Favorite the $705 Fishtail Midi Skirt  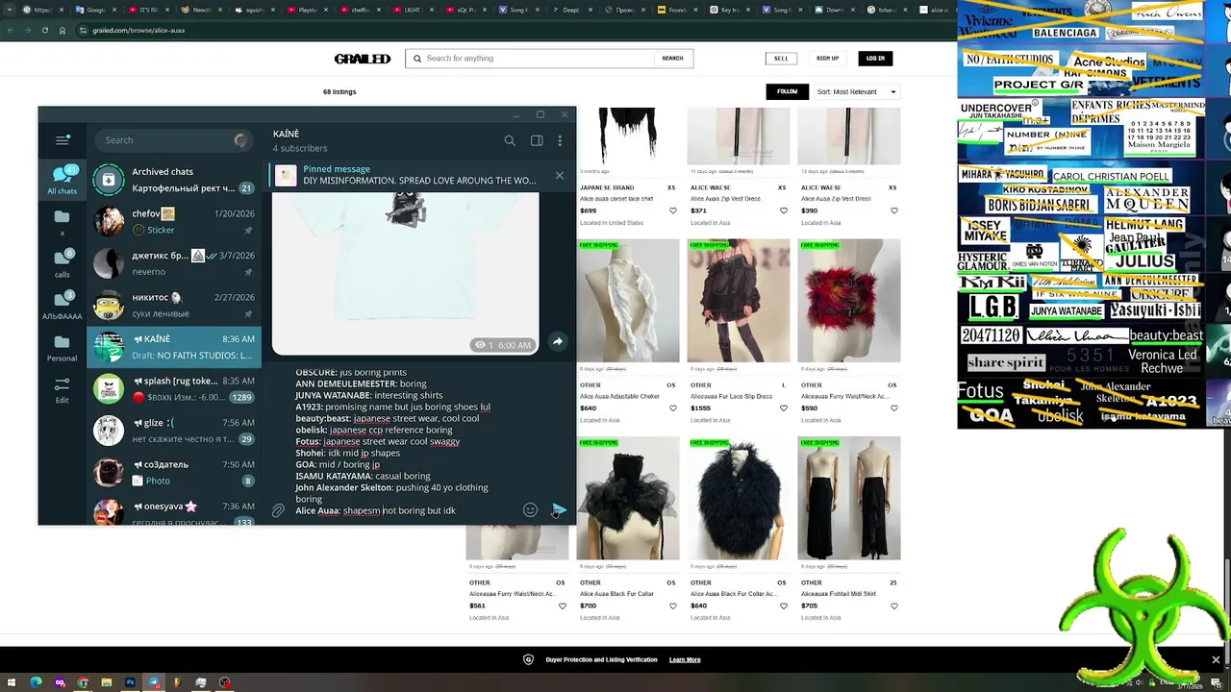click(x=893, y=605)
